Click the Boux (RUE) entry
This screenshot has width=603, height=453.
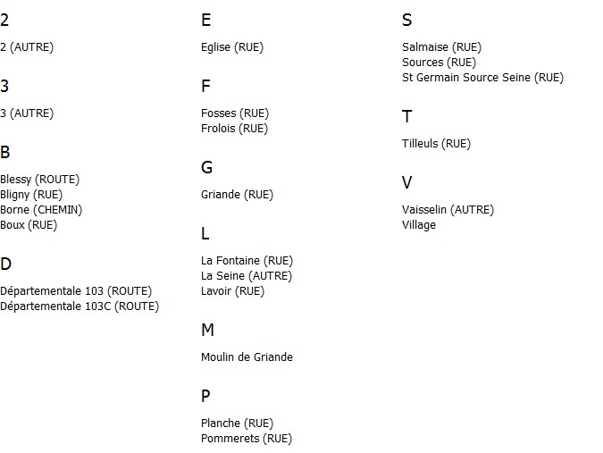pos(29,225)
